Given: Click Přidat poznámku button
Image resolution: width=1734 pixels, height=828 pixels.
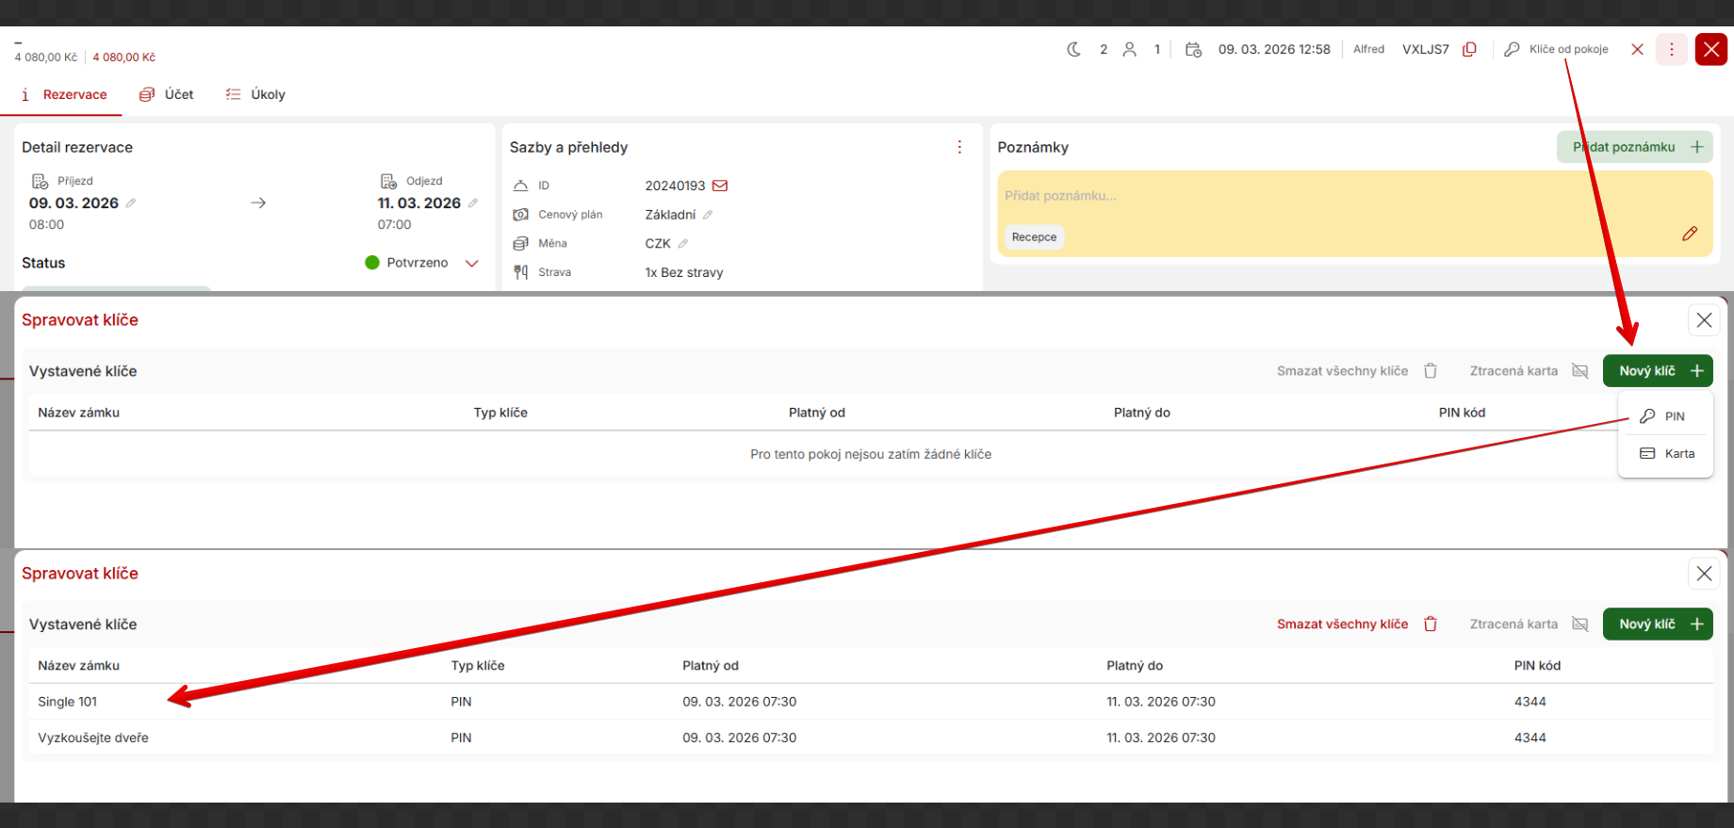Looking at the screenshot, I should click(1634, 147).
